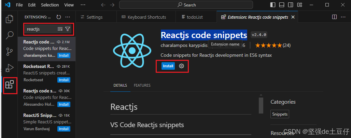Open the File menu
351x138 pixels.
tap(19, 5)
